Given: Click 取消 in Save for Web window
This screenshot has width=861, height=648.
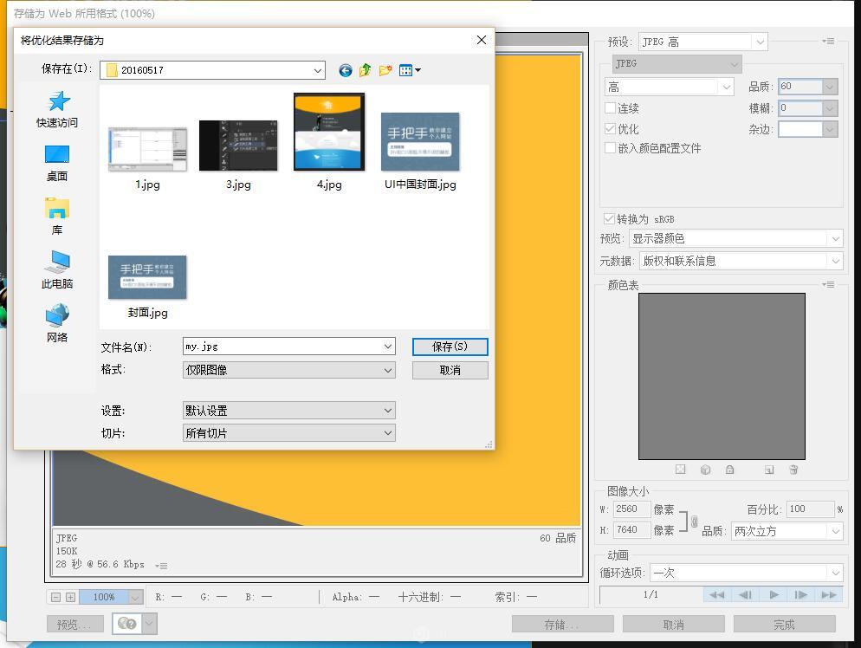Looking at the screenshot, I should [x=673, y=625].
